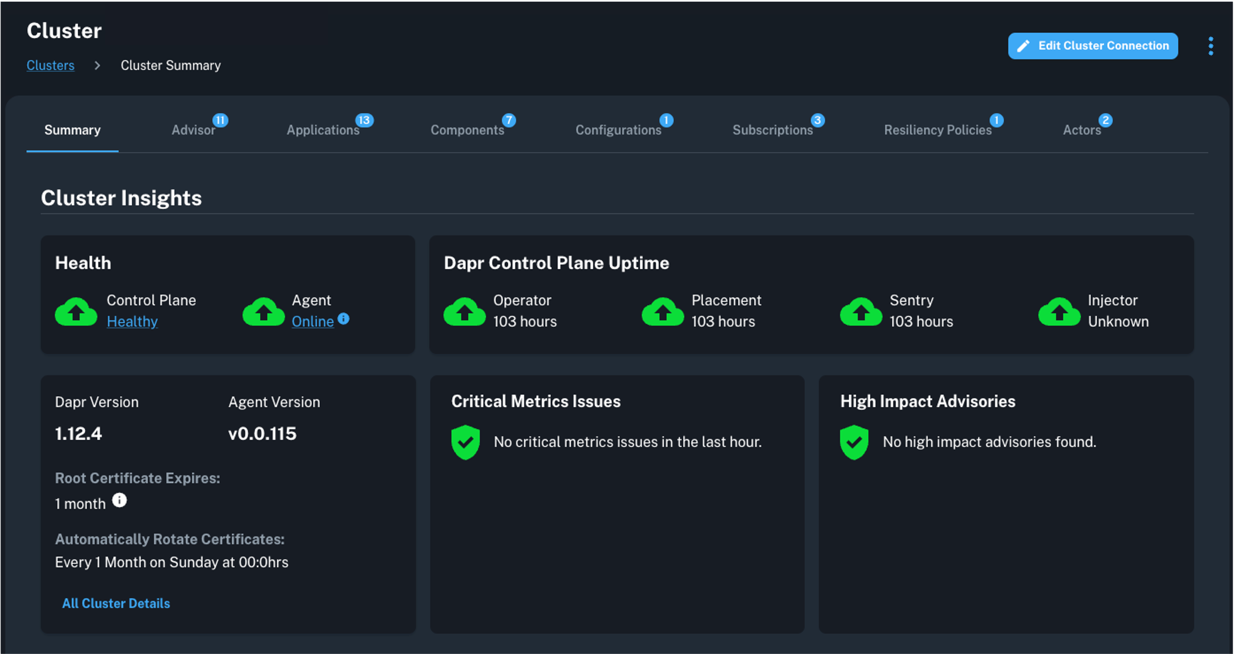Open the Advisor tab
The width and height of the screenshot is (1234, 654).
click(194, 130)
